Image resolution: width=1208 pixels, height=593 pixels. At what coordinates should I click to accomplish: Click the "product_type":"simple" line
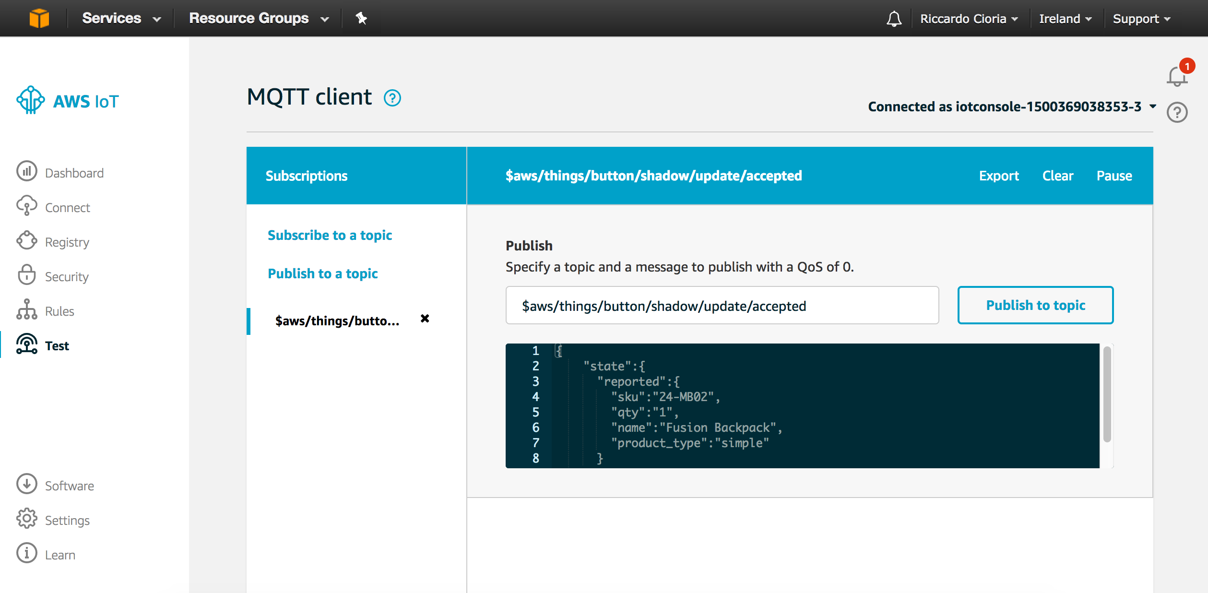pyautogui.click(x=690, y=443)
